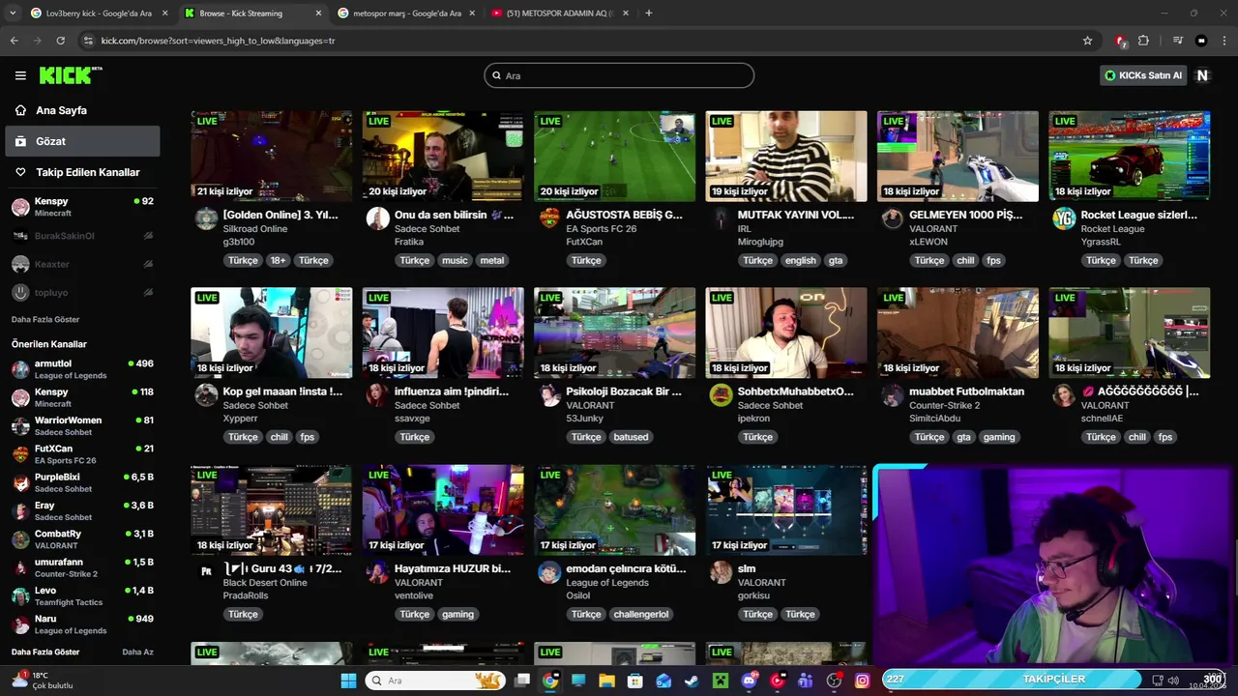Select the english tag under MUTFAK YAYINI
Viewport: 1238px width, 696px height.
coord(800,260)
